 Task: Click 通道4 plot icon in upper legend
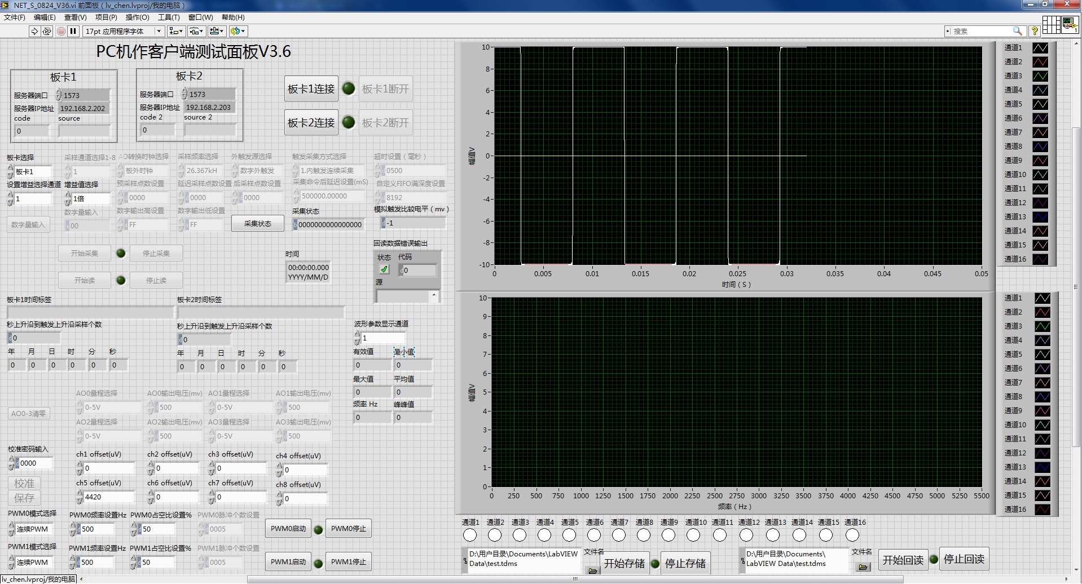pyautogui.click(x=1040, y=90)
